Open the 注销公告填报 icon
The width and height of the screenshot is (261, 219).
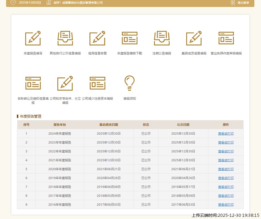point(162,38)
